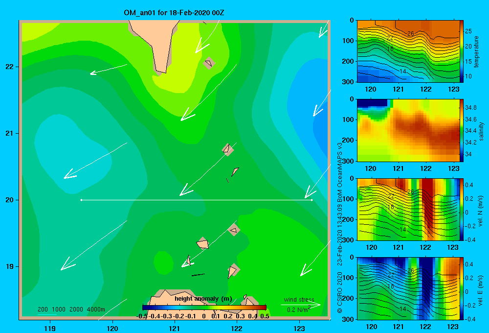Image resolution: width=489 pixels, height=333 pixels.
Task: Click the right endpoint of the transect line
Action: point(312,200)
